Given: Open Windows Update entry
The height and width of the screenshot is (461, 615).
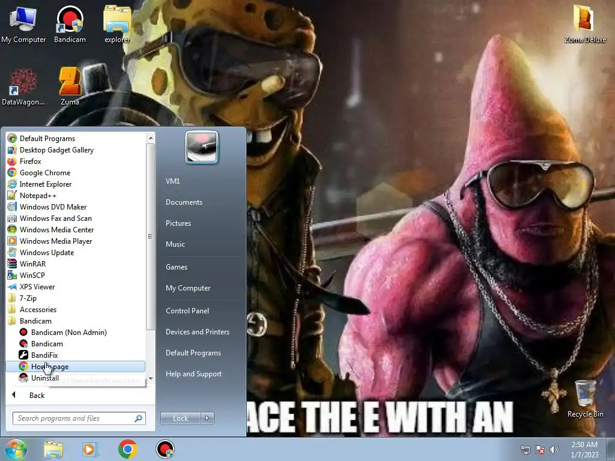Looking at the screenshot, I should (x=76, y=253).
